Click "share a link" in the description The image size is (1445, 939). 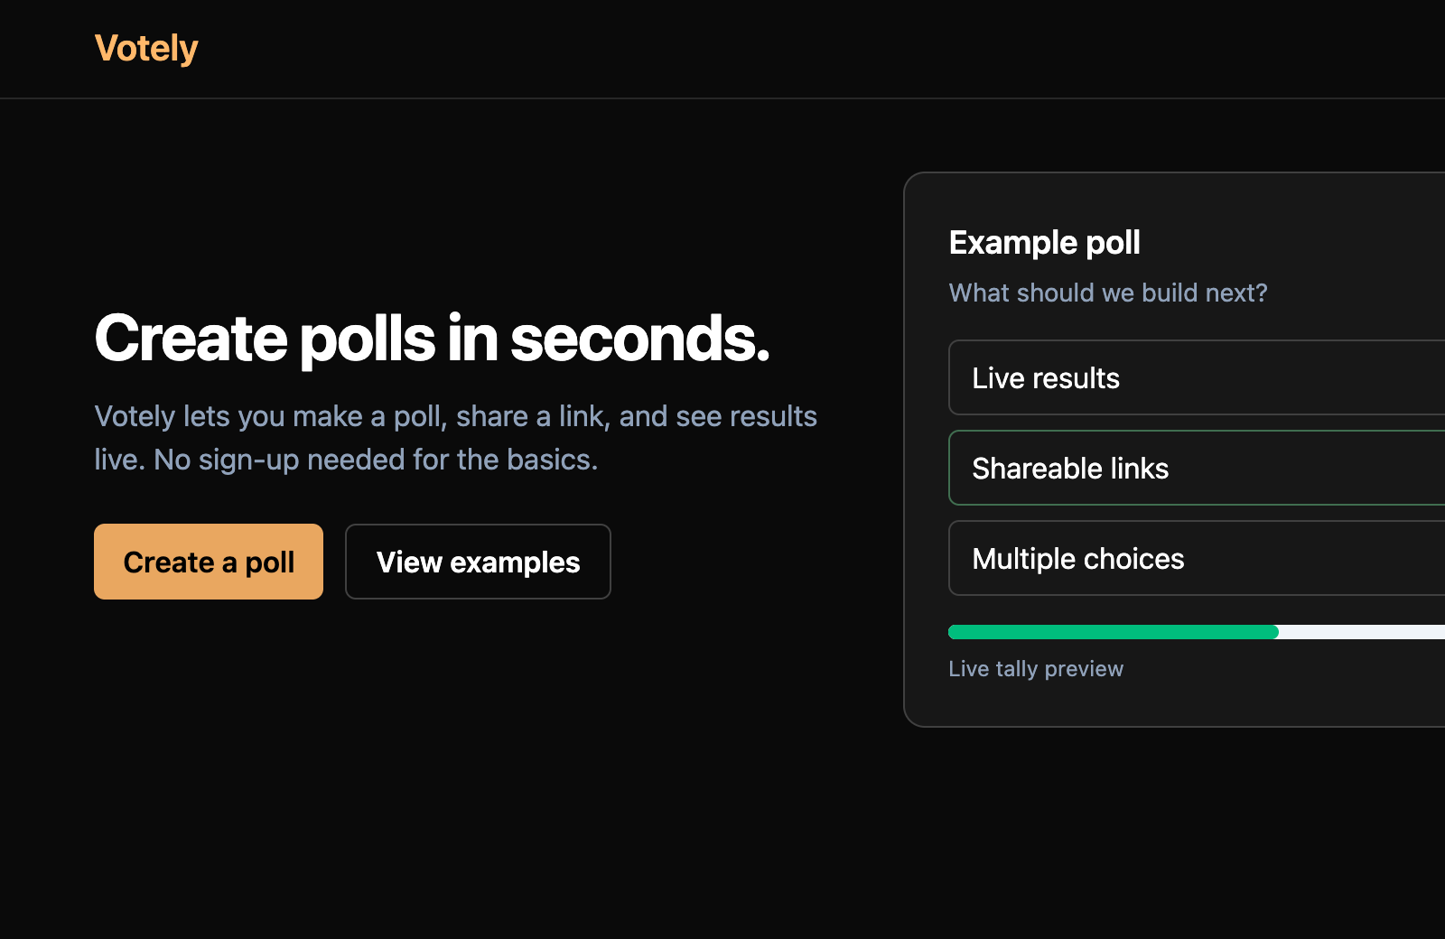point(533,416)
